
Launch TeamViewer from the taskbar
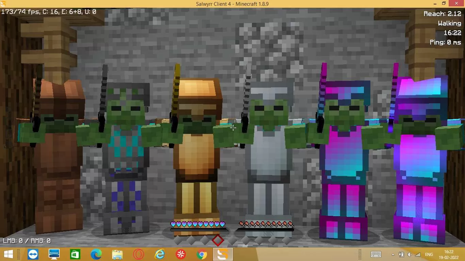(x=33, y=254)
